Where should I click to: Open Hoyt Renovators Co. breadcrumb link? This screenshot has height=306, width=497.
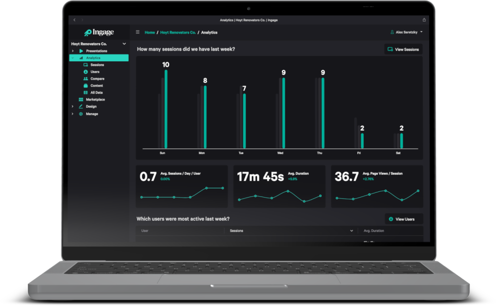(178, 33)
